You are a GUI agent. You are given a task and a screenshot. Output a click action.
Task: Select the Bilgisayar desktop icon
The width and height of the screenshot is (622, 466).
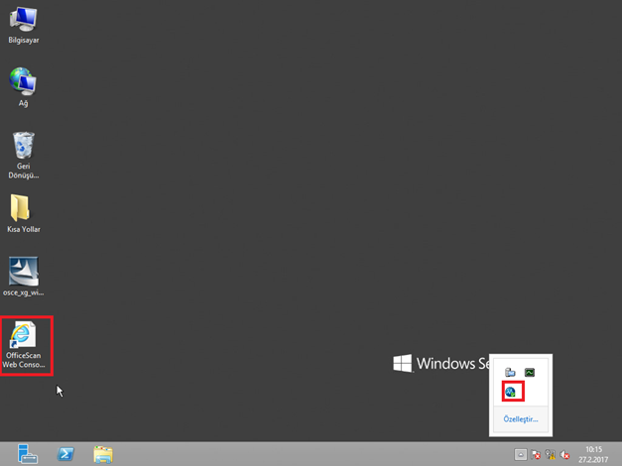pos(24,25)
